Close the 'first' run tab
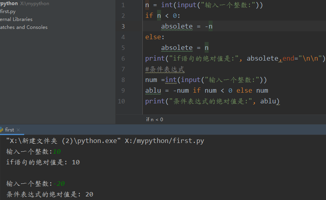Image resolution: width=326 pixels, height=200 pixels. [x=18, y=130]
